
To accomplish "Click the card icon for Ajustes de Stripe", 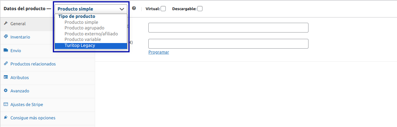I will click(x=6, y=104).
